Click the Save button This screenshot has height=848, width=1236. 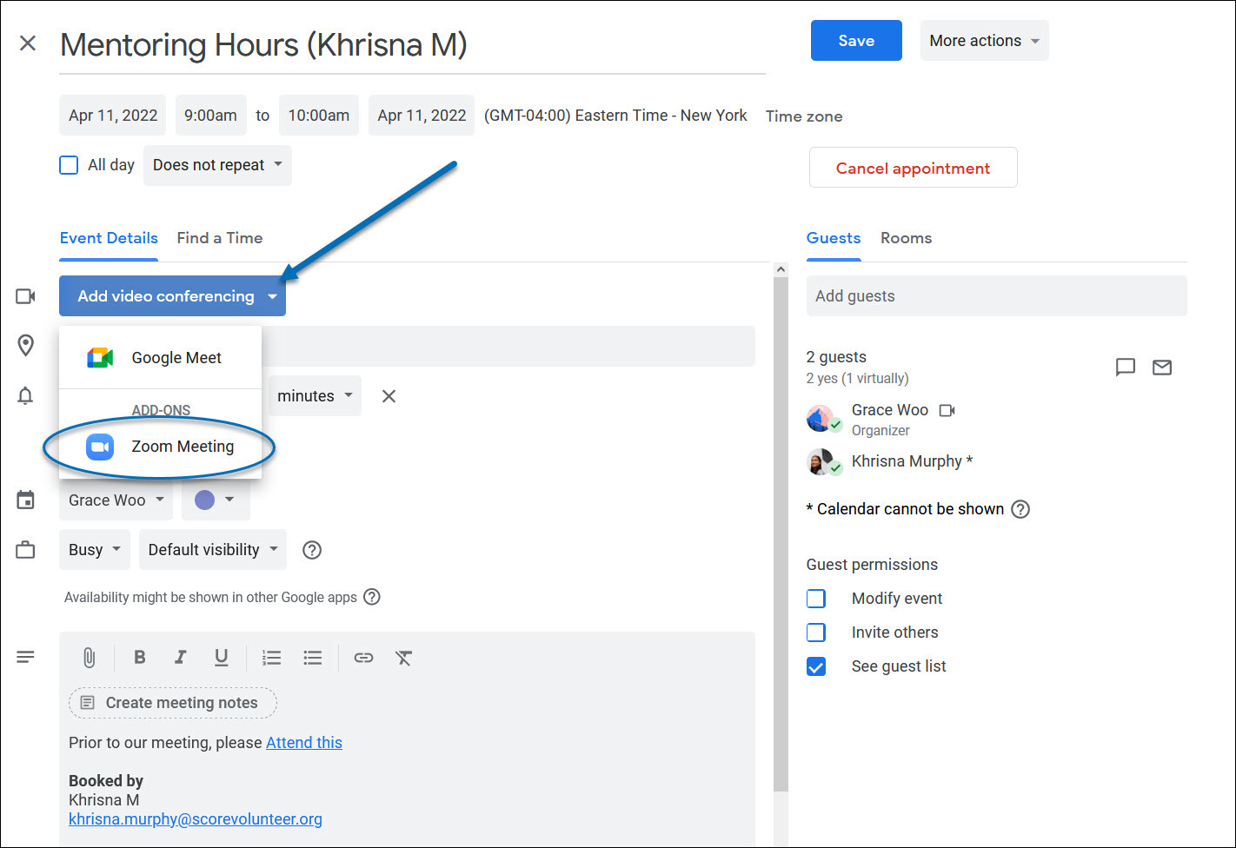(x=855, y=41)
